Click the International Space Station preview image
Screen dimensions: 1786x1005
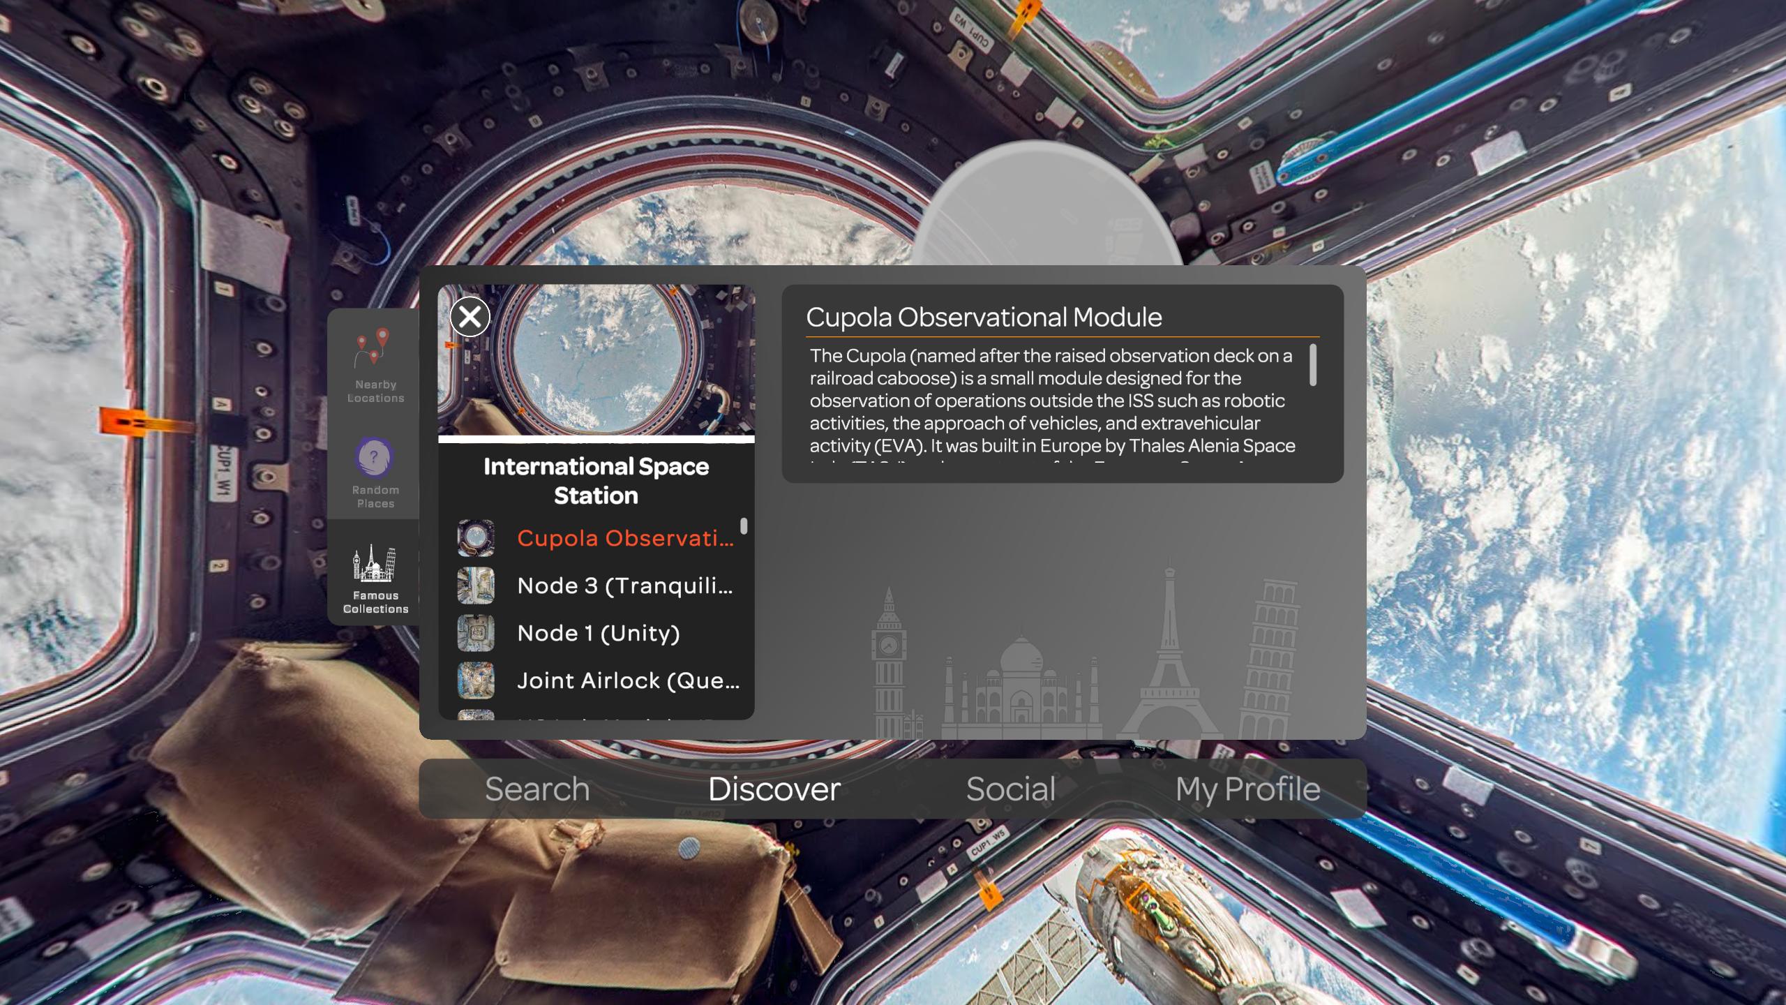click(607, 363)
